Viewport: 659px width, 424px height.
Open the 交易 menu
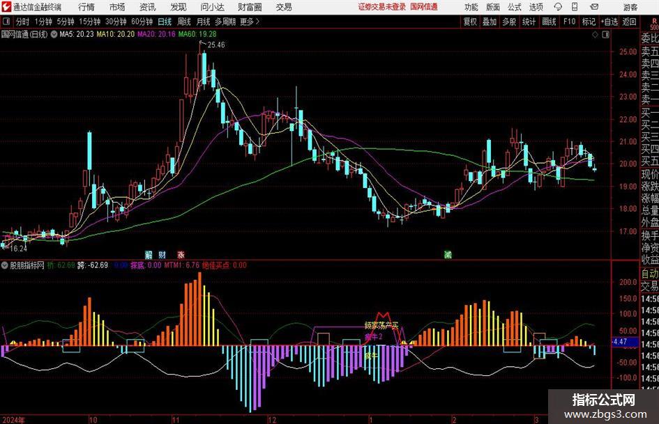tap(284, 7)
